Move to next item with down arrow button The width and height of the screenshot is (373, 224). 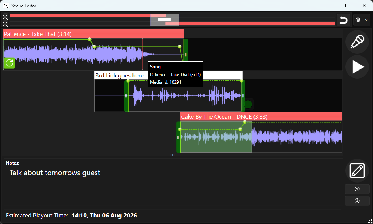point(357,201)
